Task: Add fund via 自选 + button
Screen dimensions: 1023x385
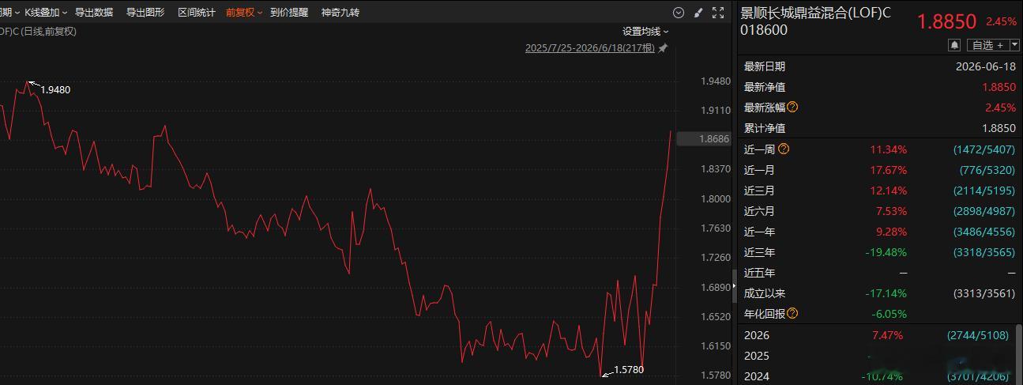Action: 987,45
